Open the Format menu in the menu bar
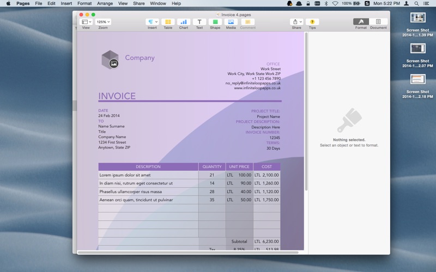The image size is (436, 272). tap(84, 3)
